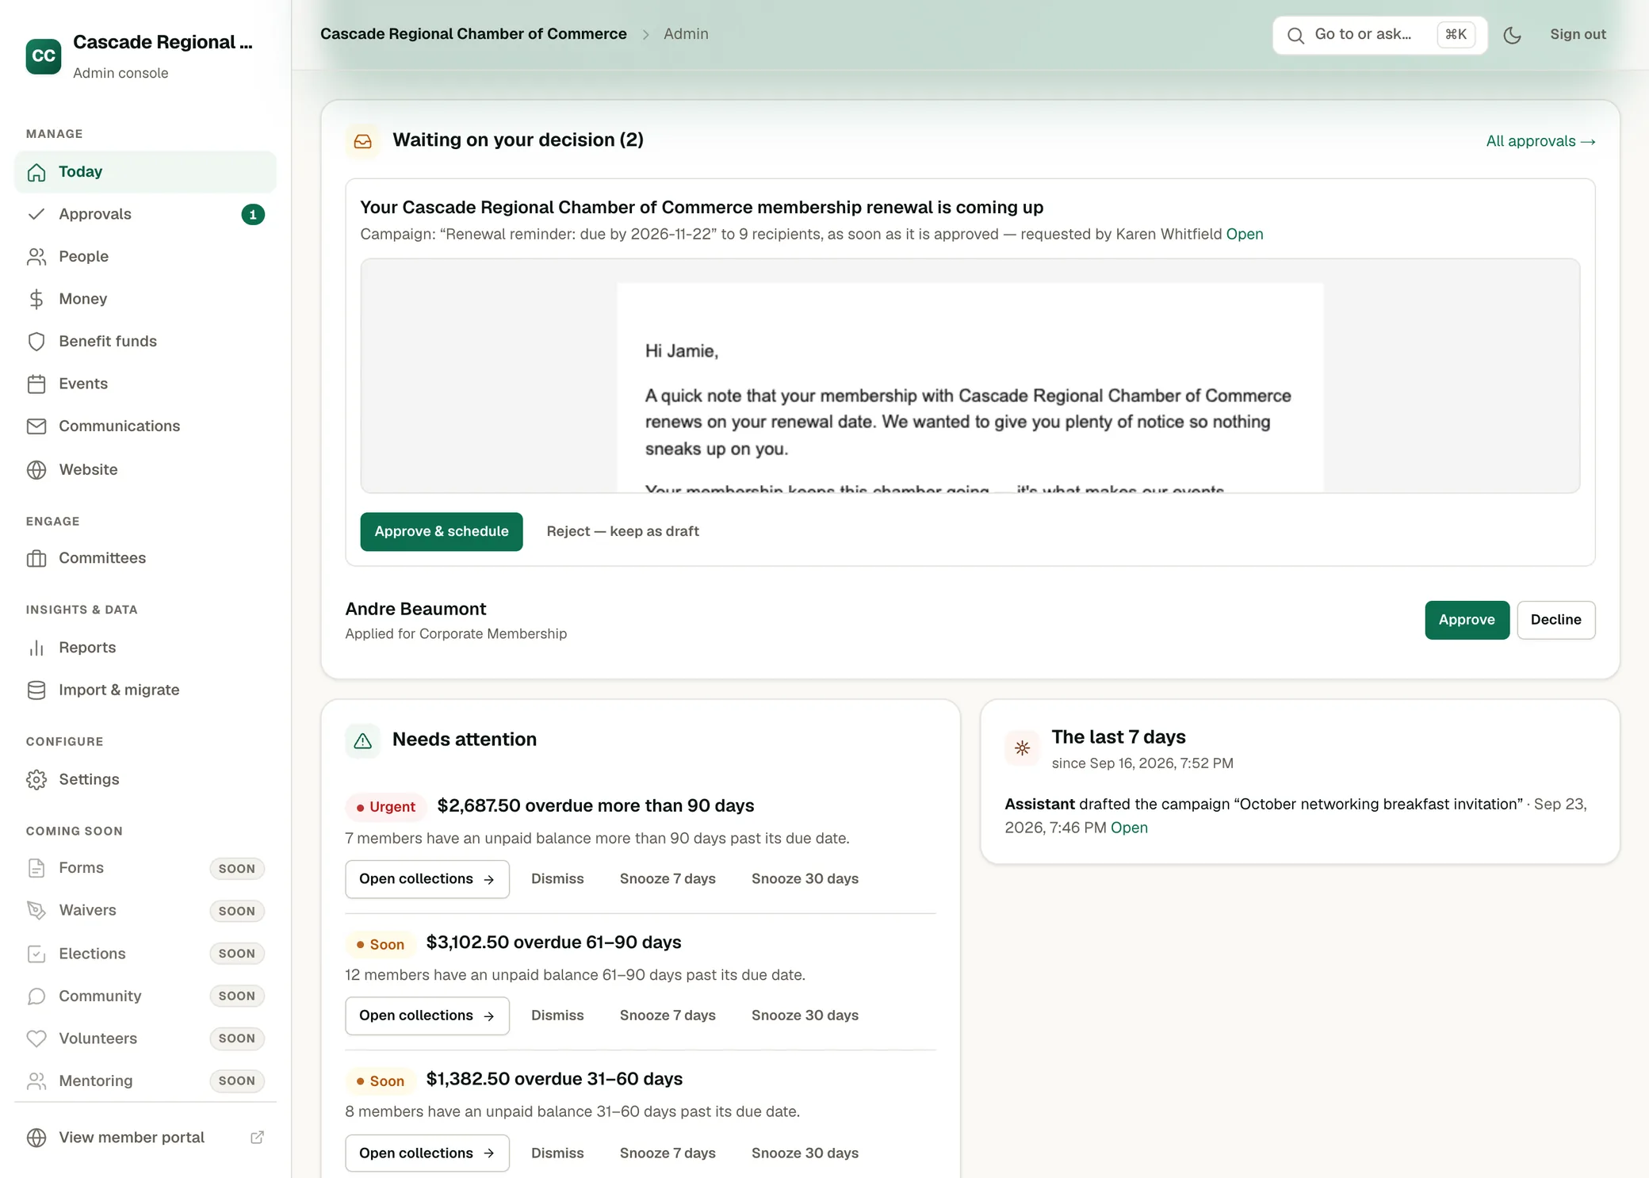Open the Money section

tap(145, 299)
